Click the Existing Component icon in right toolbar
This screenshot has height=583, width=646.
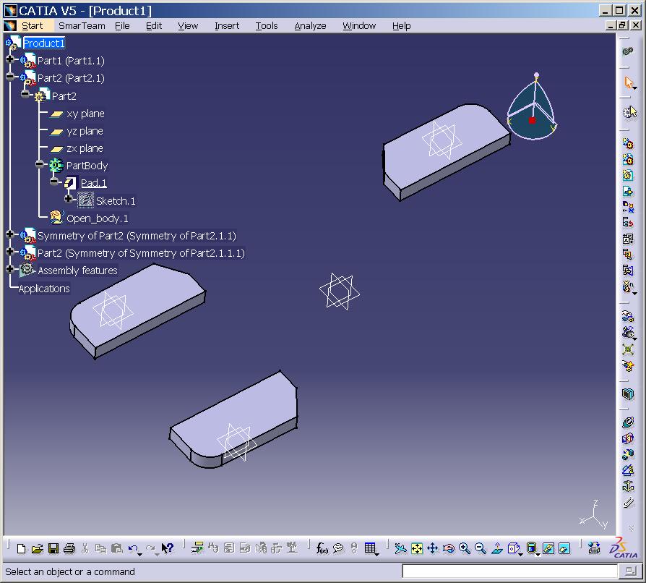(x=628, y=191)
